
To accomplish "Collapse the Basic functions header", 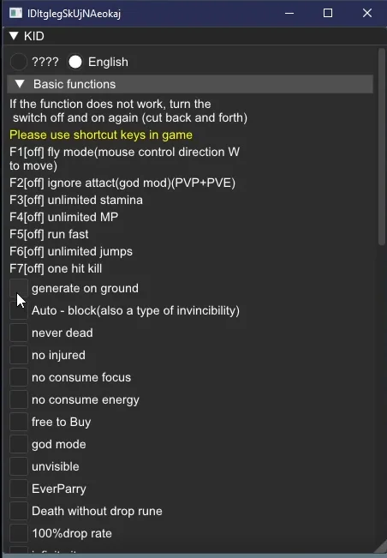I will point(190,84).
